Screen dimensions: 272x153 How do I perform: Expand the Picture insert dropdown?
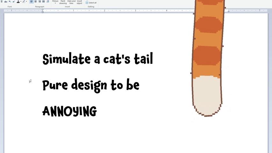(55, 3)
